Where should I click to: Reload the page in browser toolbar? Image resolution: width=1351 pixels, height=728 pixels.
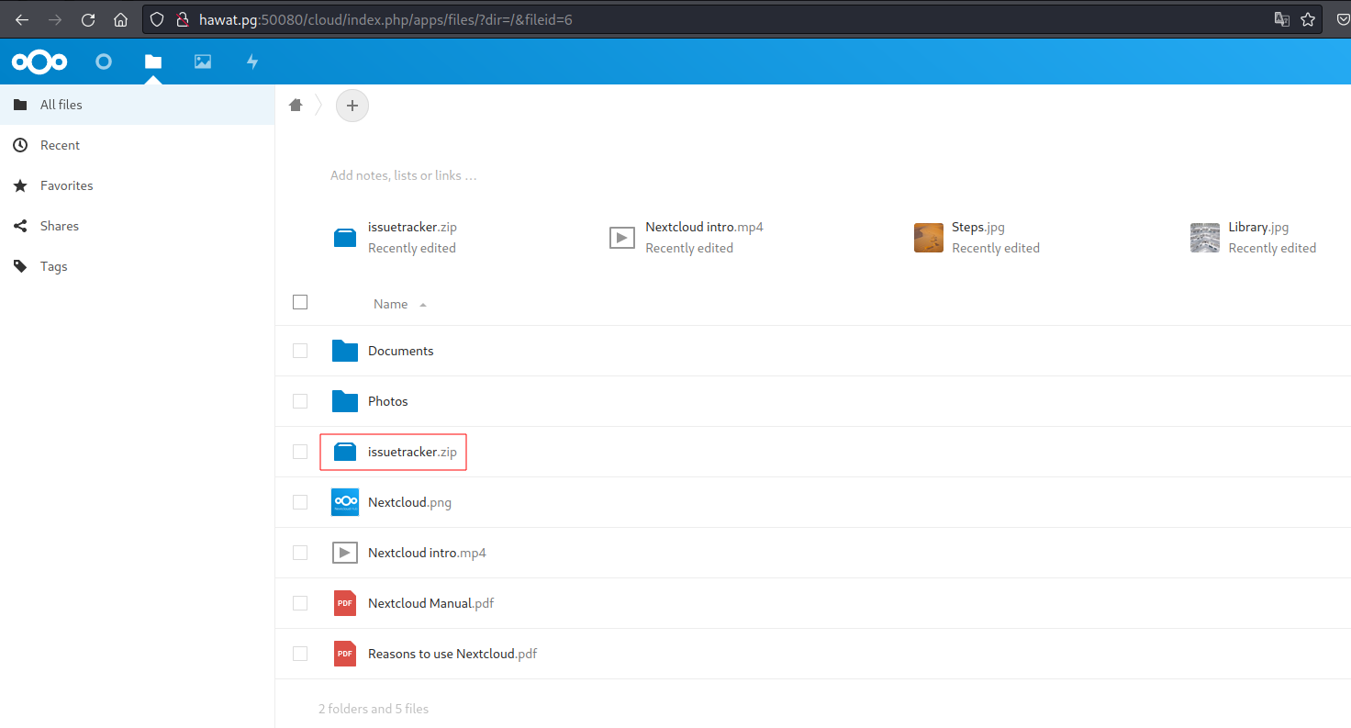(x=88, y=19)
